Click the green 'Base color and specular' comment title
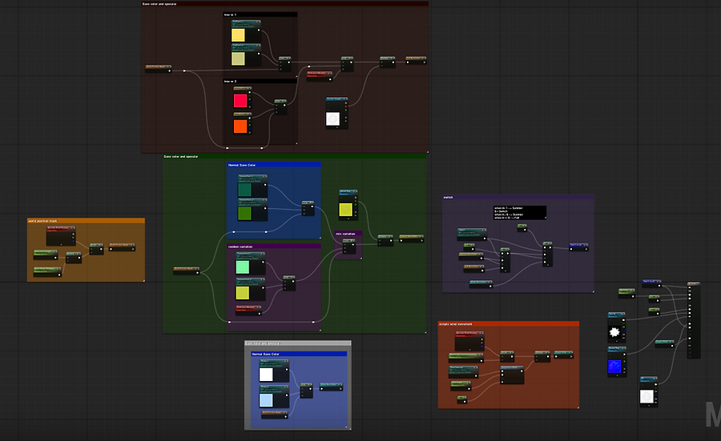 click(x=181, y=157)
